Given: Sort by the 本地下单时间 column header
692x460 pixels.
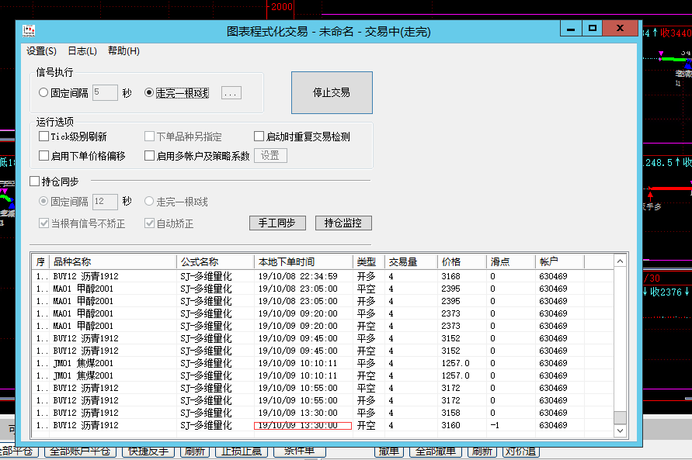Looking at the screenshot, I should point(303,261).
